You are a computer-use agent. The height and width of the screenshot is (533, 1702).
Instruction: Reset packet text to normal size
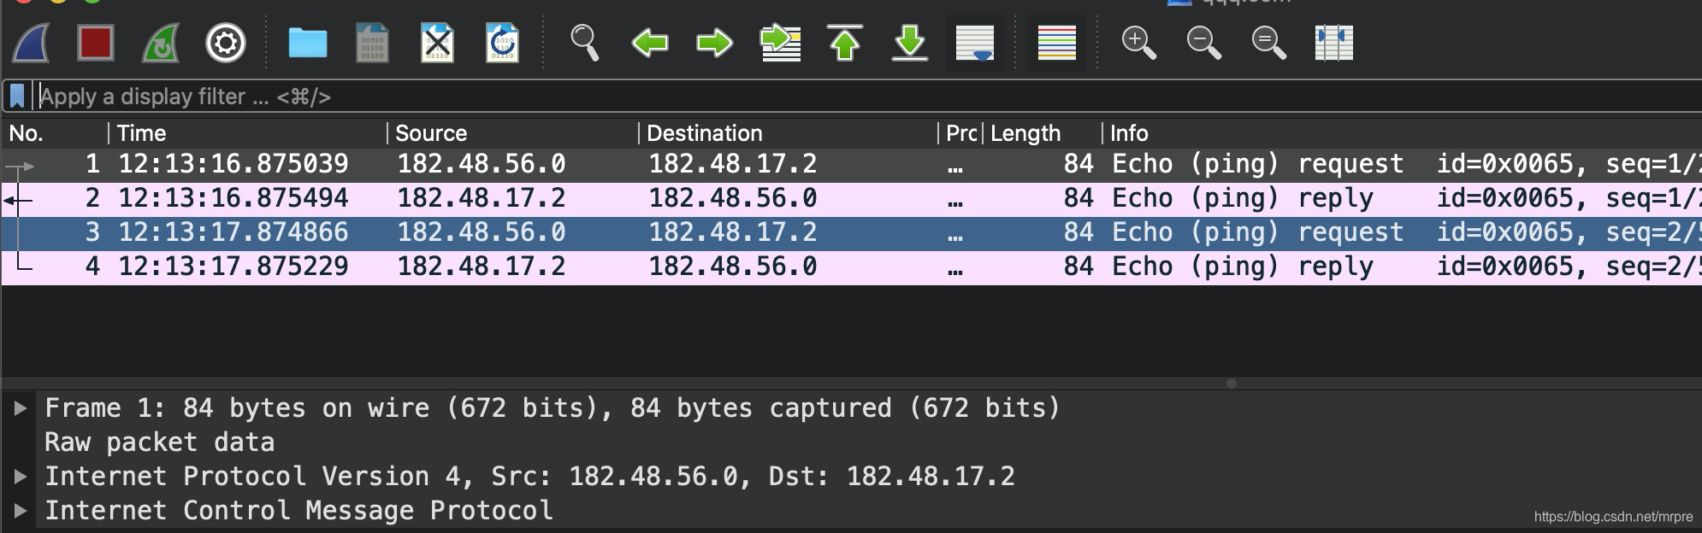(1268, 42)
